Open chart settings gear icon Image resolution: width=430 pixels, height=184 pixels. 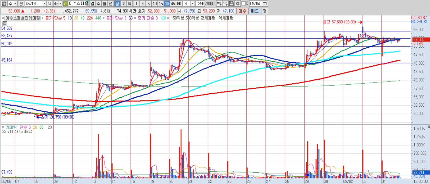pos(238,4)
